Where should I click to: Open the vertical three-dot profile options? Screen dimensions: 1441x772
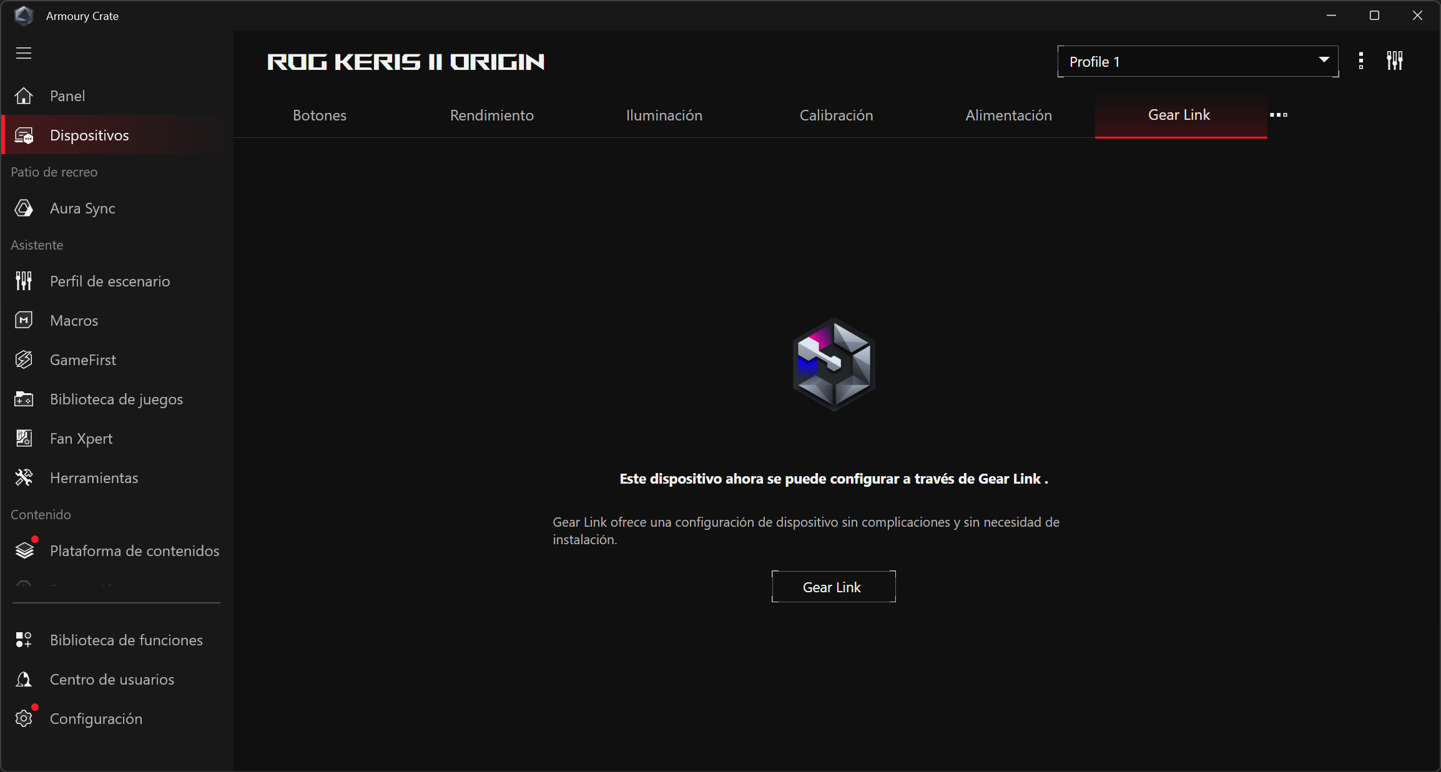[x=1361, y=61]
